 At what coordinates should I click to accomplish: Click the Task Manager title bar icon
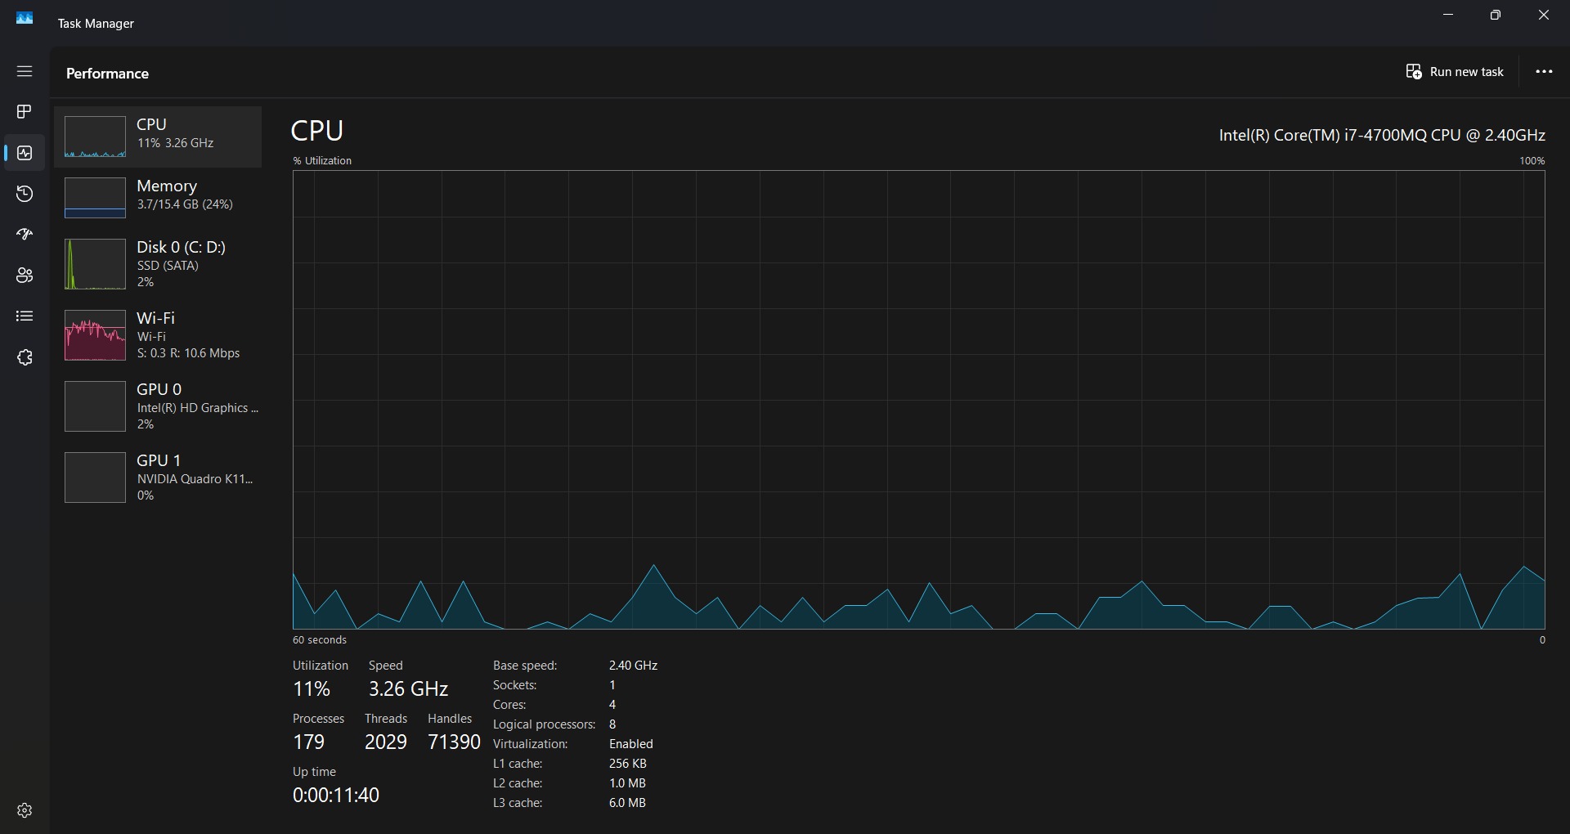click(25, 18)
